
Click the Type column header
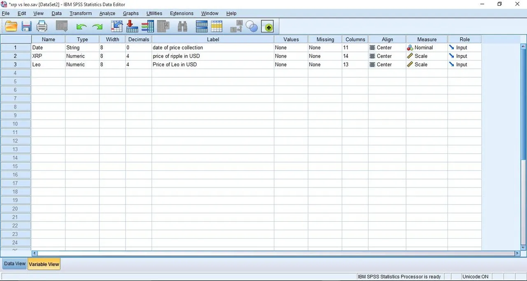pos(82,39)
